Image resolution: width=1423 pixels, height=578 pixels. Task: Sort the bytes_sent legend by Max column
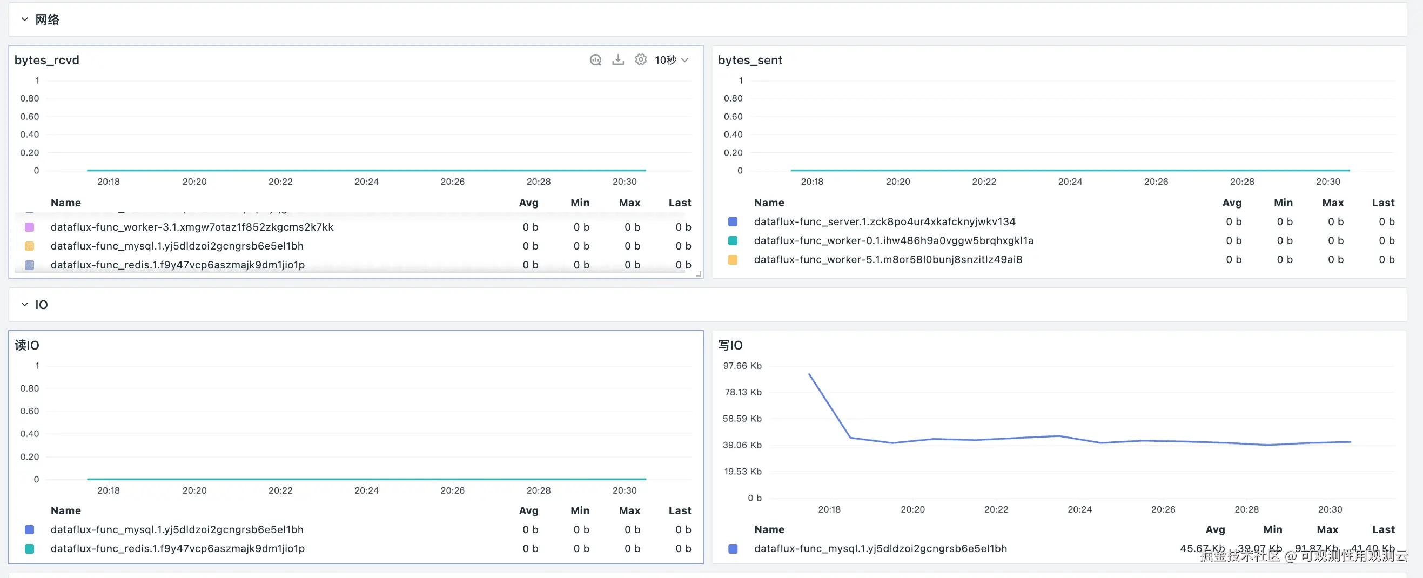(x=1332, y=203)
